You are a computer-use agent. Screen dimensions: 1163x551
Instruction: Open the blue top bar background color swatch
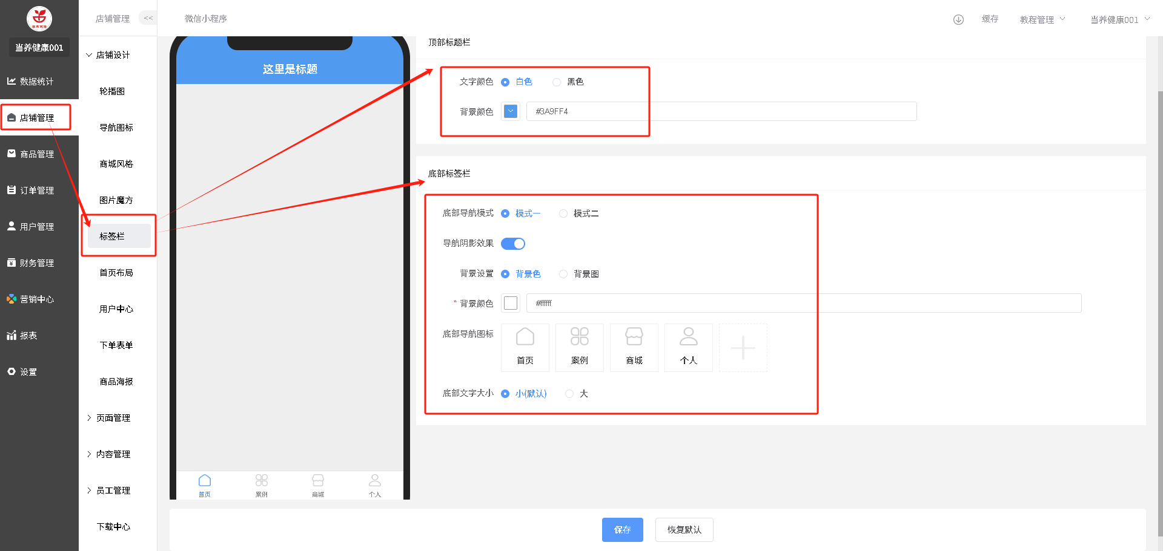[x=511, y=111]
